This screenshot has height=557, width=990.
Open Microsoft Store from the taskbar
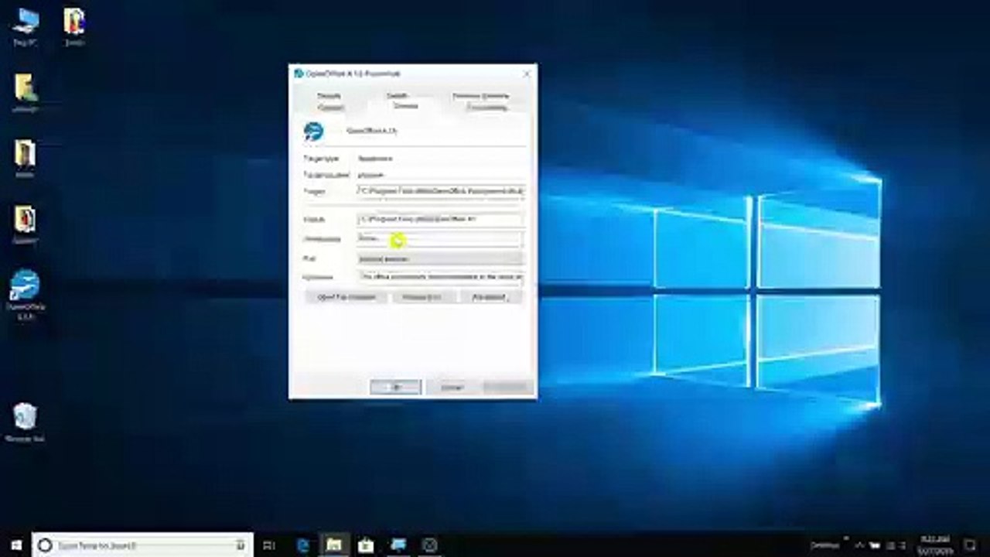[366, 545]
